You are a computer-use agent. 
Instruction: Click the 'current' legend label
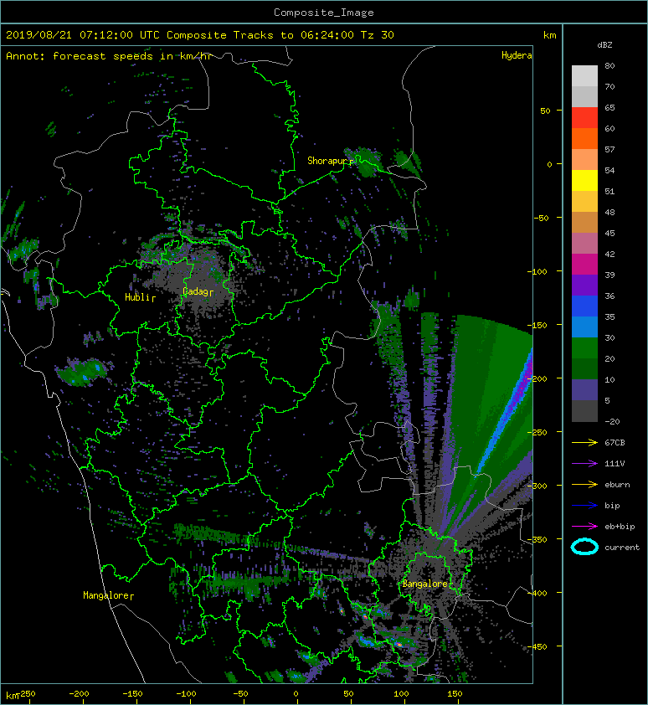[622, 548]
